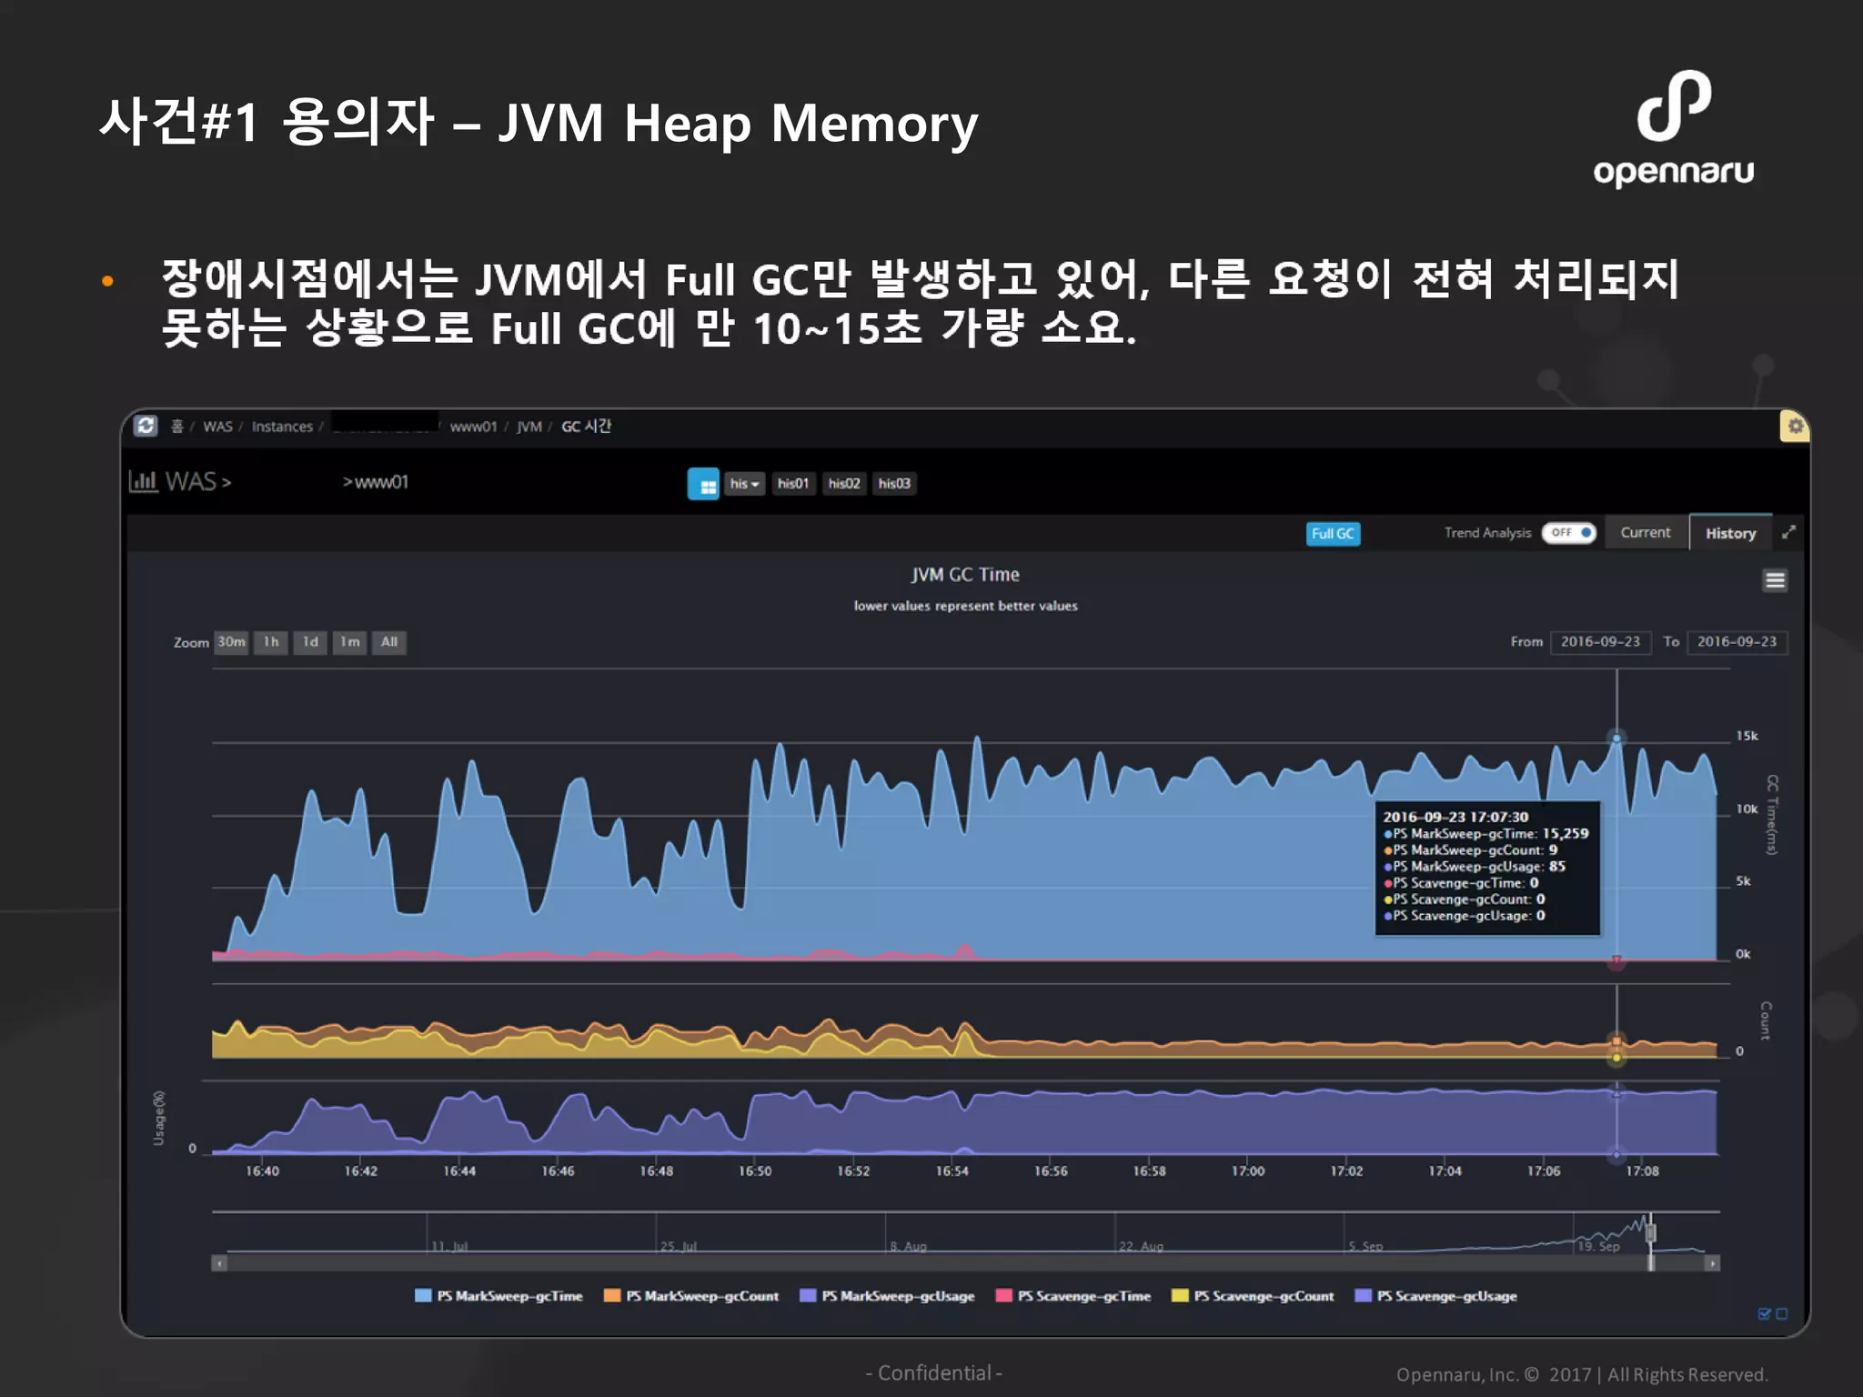Open the his dropdown

[744, 484]
